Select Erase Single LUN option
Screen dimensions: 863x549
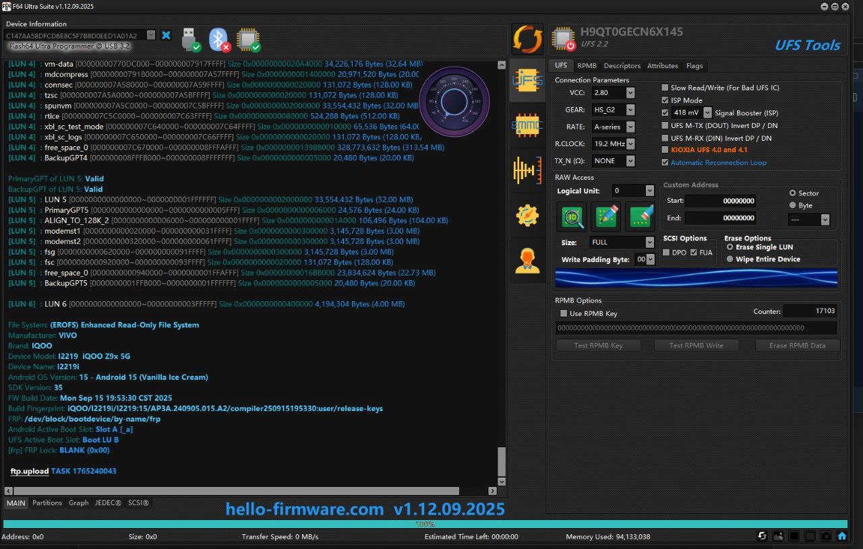(x=730, y=247)
